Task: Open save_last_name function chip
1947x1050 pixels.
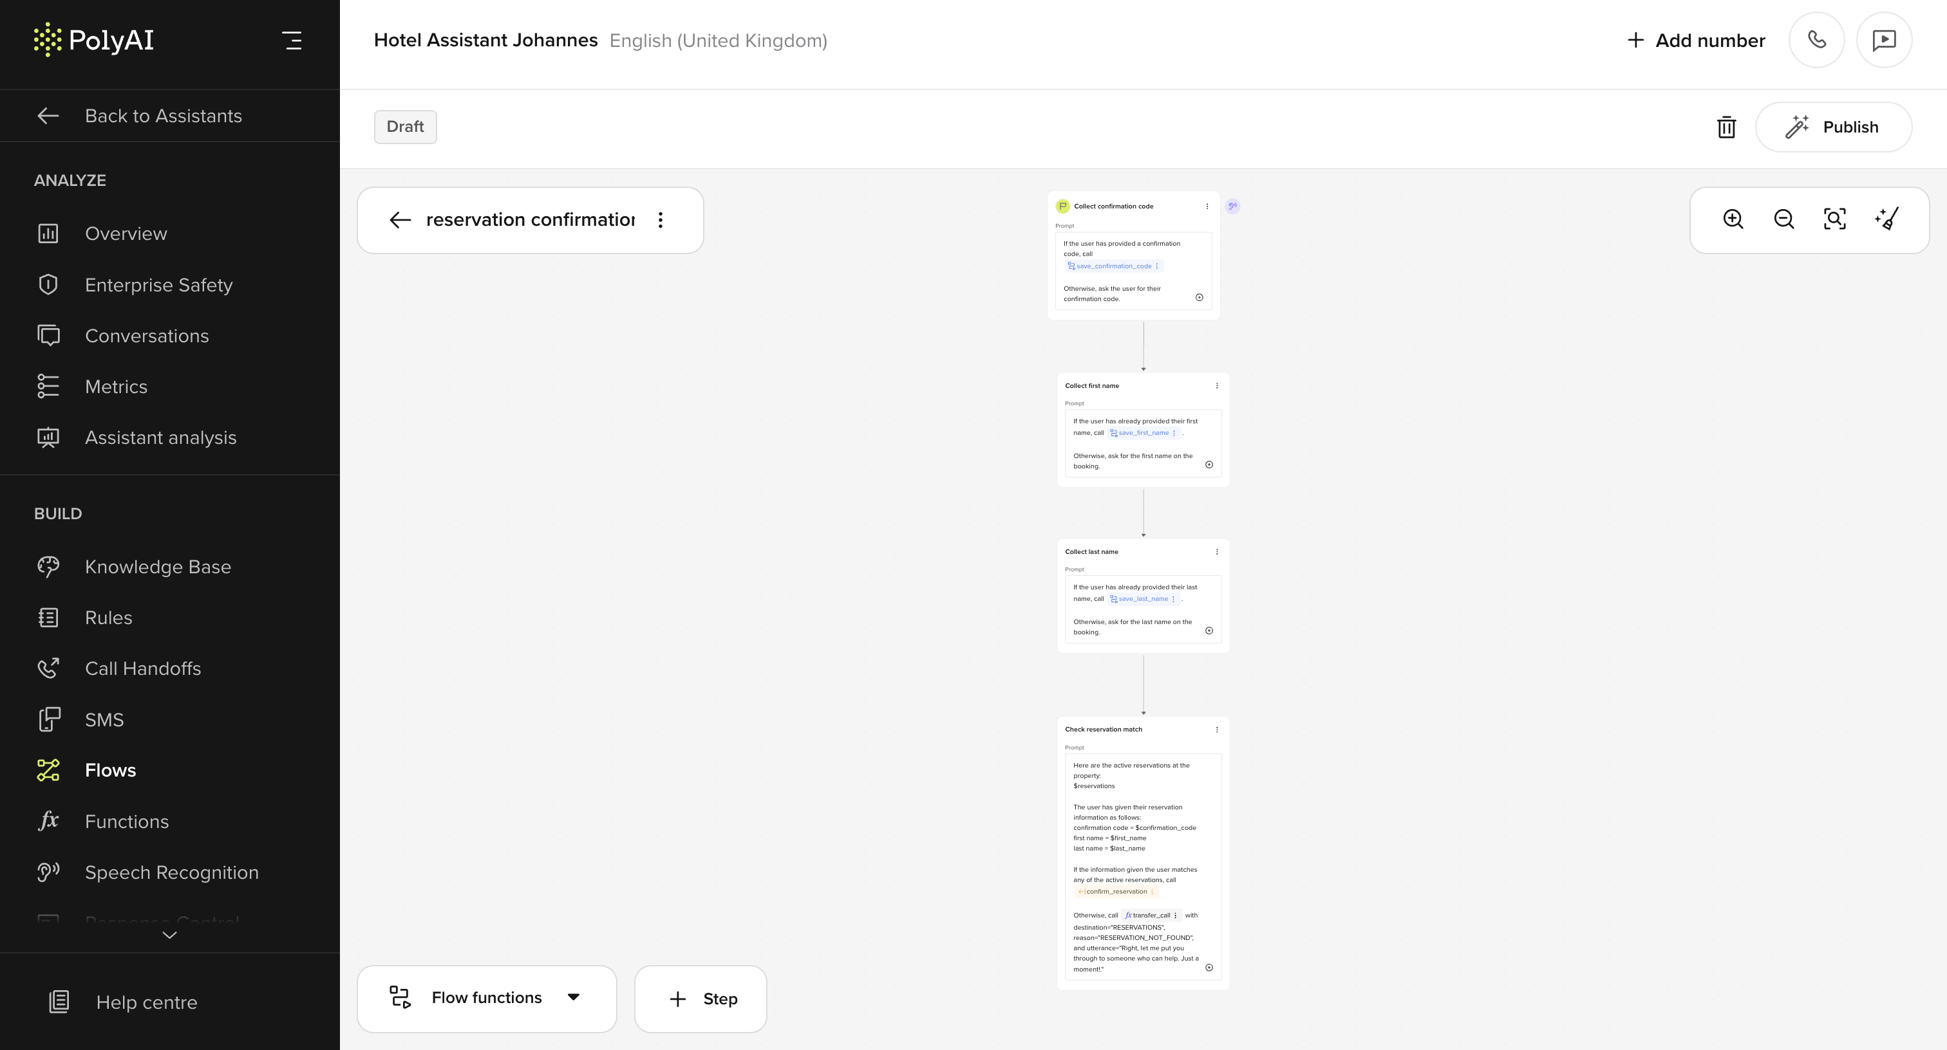Action: [1143, 599]
